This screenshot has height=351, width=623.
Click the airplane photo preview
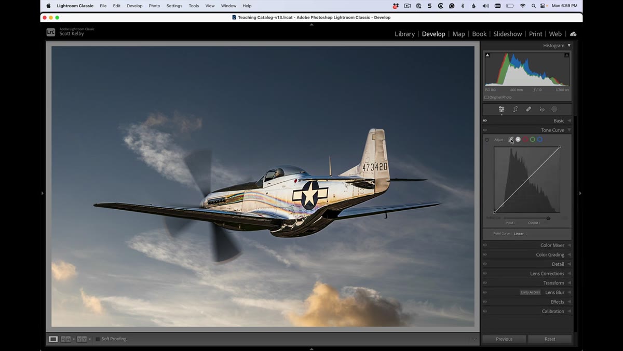tap(263, 186)
